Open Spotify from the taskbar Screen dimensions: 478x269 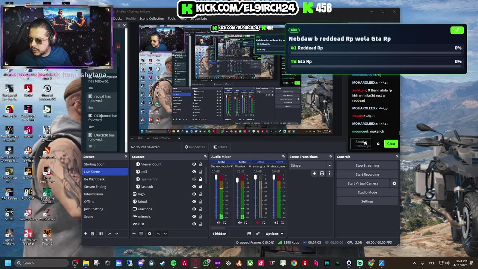click(x=173, y=263)
